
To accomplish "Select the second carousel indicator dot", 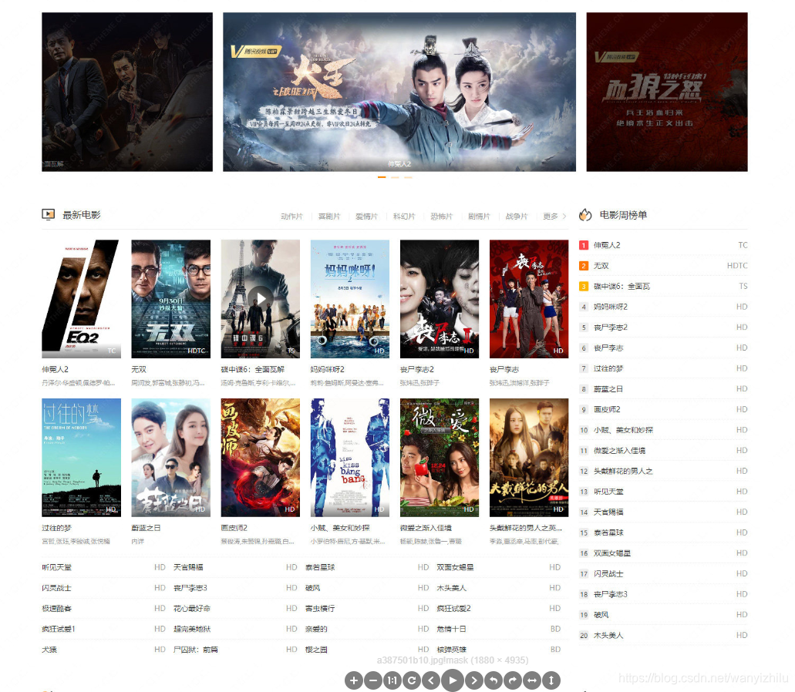I will coord(395,177).
